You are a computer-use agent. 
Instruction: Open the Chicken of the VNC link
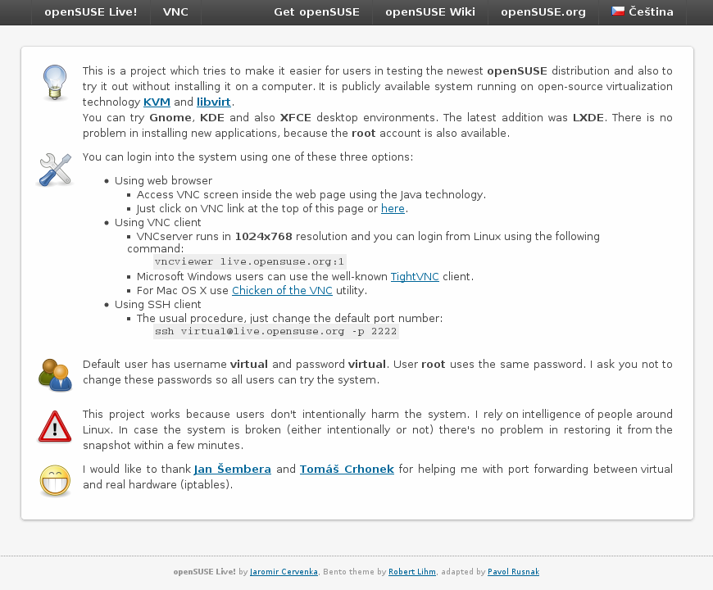click(x=282, y=291)
